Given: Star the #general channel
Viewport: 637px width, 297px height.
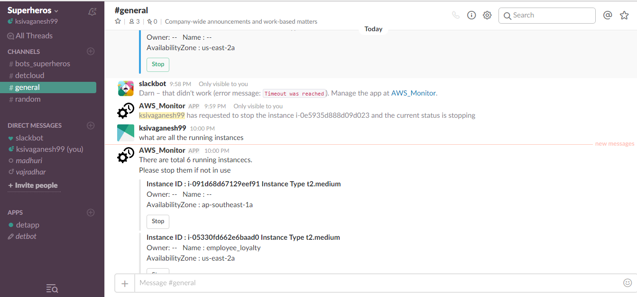Looking at the screenshot, I should coord(118,21).
